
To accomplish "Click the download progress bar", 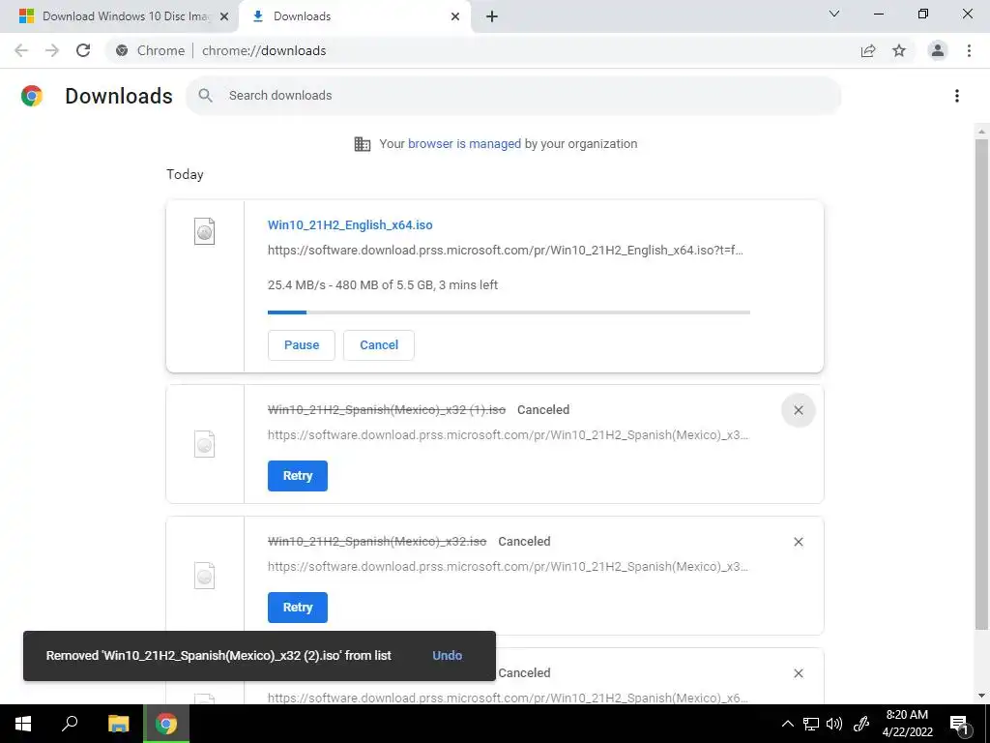I will tap(509, 312).
